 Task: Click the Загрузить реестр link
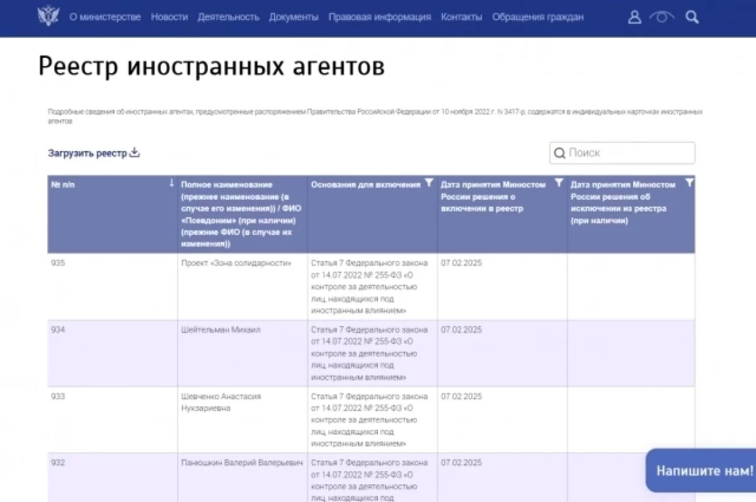click(x=86, y=152)
